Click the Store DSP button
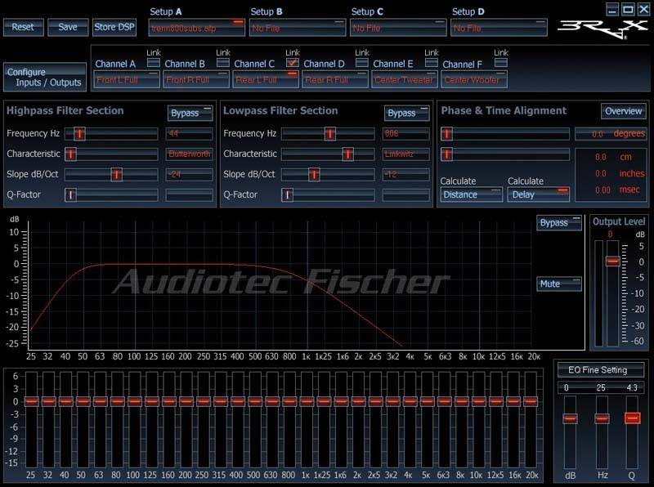 (x=114, y=27)
